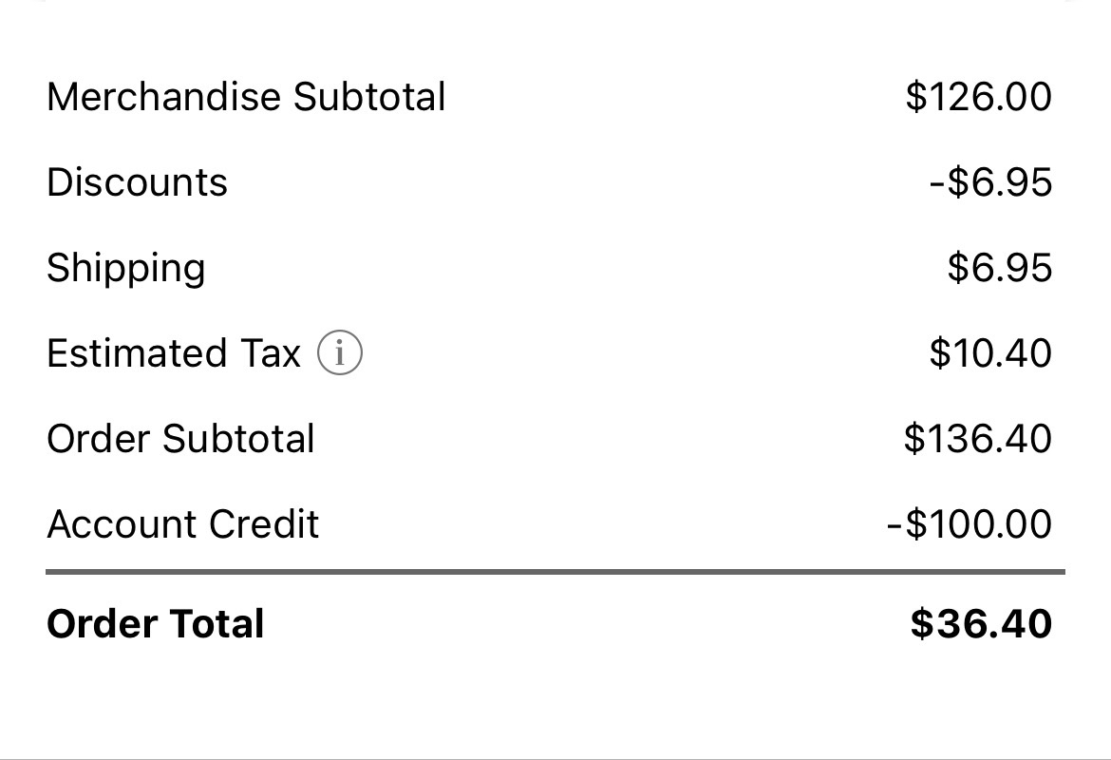Click the $126.00 merchandise subtotal amount

pyautogui.click(x=978, y=96)
